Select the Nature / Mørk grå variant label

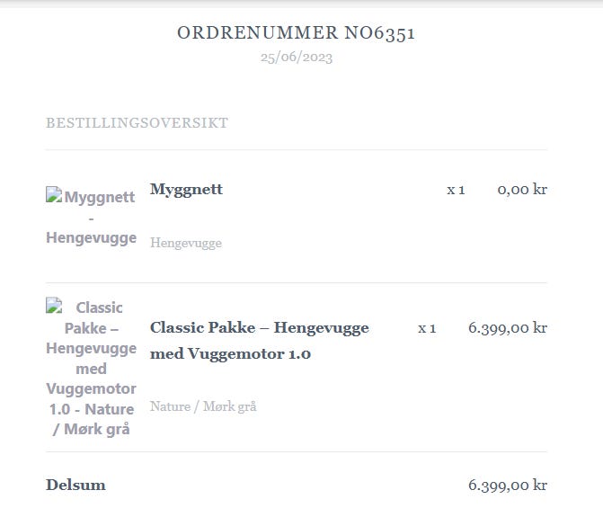coord(203,406)
